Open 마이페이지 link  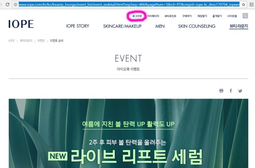coord(153,16)
